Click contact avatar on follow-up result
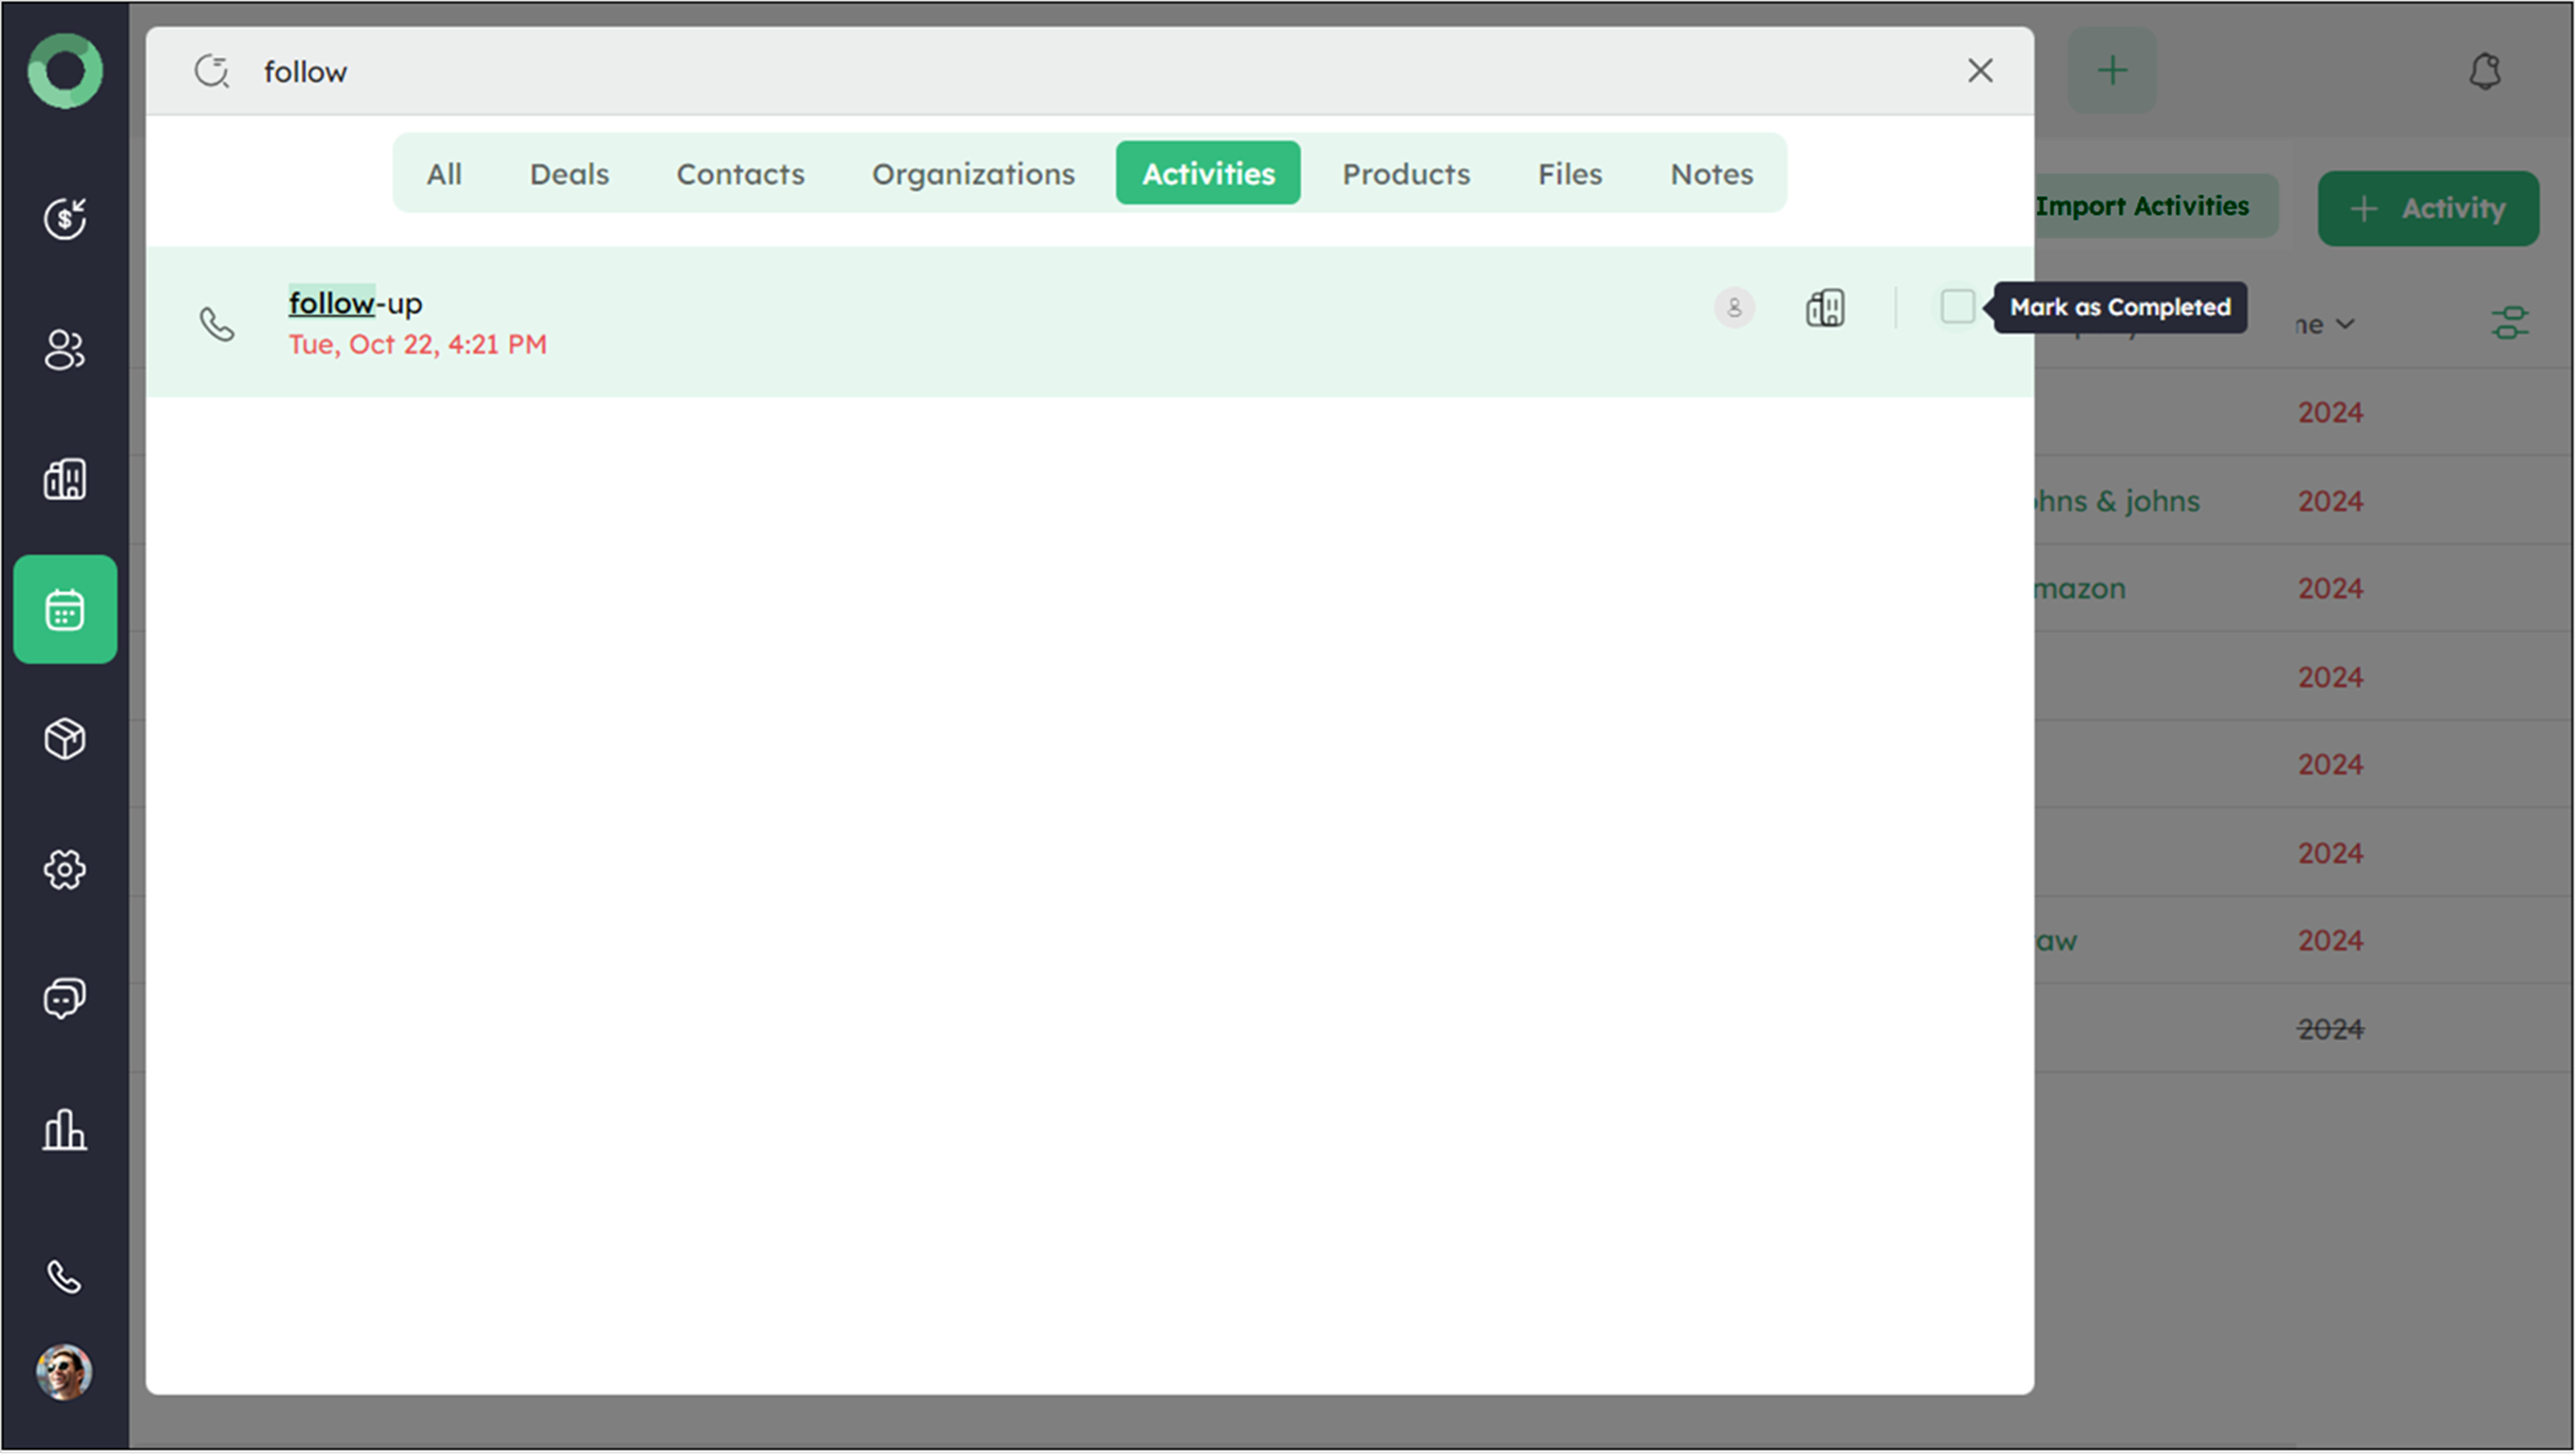The height and width of the screenshot is (1454, 2576). tap(1734, 308)
